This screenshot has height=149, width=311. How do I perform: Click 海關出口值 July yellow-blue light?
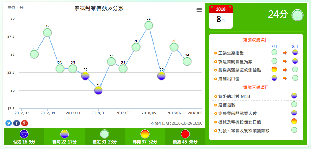point(274,78)
